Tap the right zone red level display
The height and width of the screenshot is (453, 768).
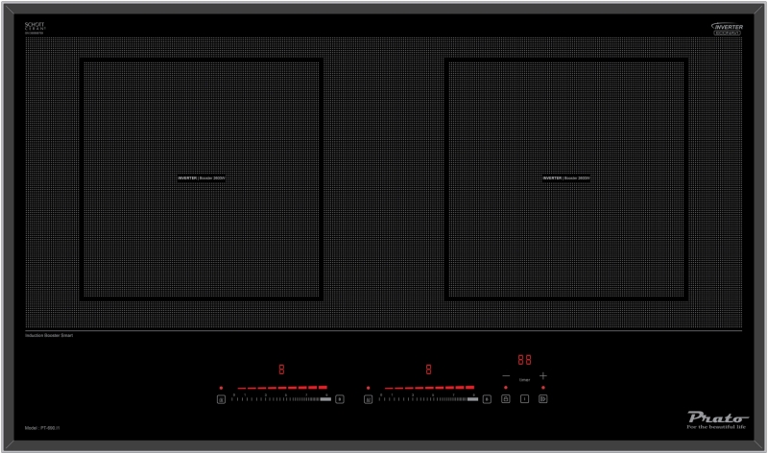coord(428,369)
